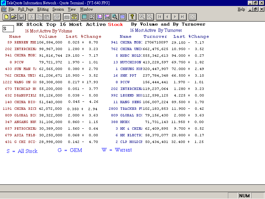Select 388 HKEX turnover row
Image resolution: width=265 pixels, height=199 pixels.
pos(158,122)
